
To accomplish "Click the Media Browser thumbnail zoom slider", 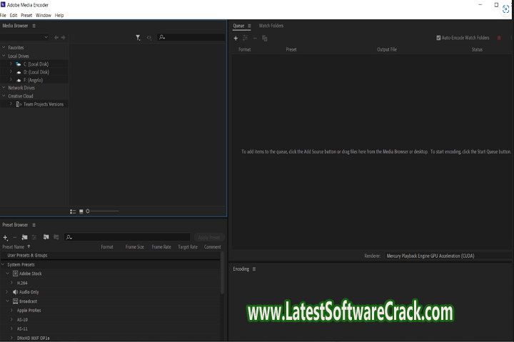I will coord(103,211).
